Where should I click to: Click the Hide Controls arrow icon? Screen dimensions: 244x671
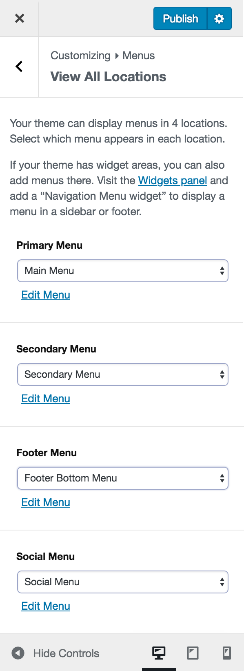point(18,653)
